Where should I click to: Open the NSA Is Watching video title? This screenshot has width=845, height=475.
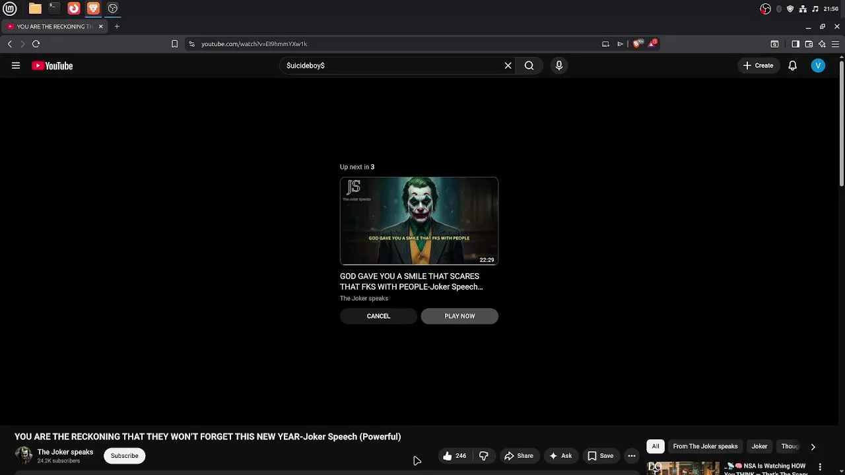pos(766,468)
